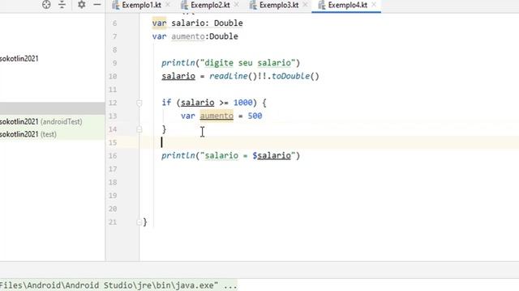
Task: Click the println call on line 9
Action: click(178, 63)
